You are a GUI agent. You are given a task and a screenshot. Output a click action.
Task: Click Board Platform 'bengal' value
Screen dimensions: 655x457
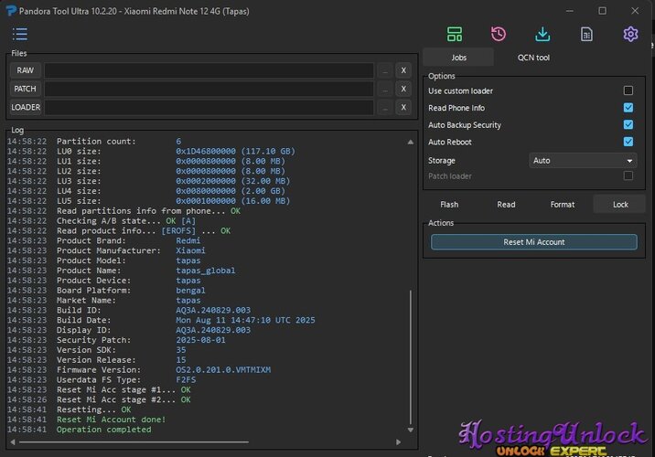(x=190, y=291)
